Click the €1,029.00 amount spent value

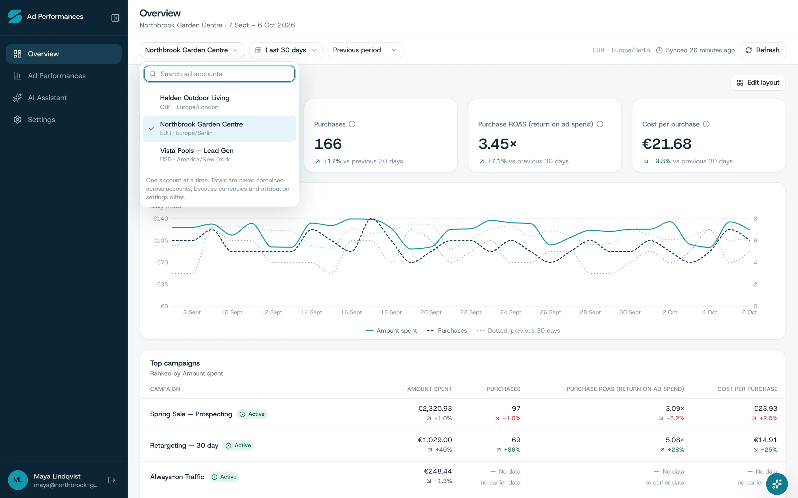[x=435, y=440]
